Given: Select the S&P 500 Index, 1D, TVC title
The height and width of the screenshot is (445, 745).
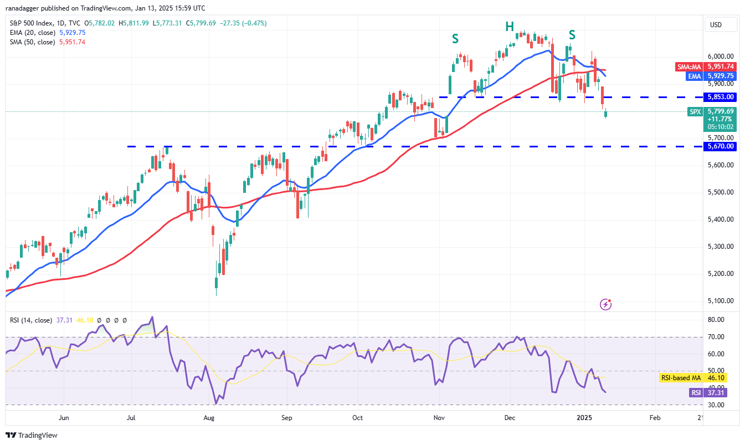Looking at the screenshot, I should pyautogui.click(x=45, y=23).
